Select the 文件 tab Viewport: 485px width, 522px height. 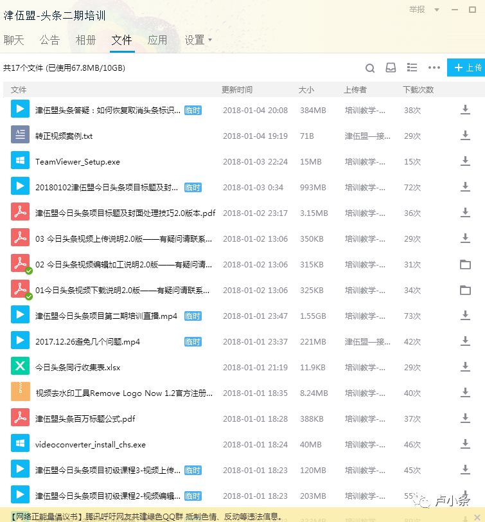[122, 40]
